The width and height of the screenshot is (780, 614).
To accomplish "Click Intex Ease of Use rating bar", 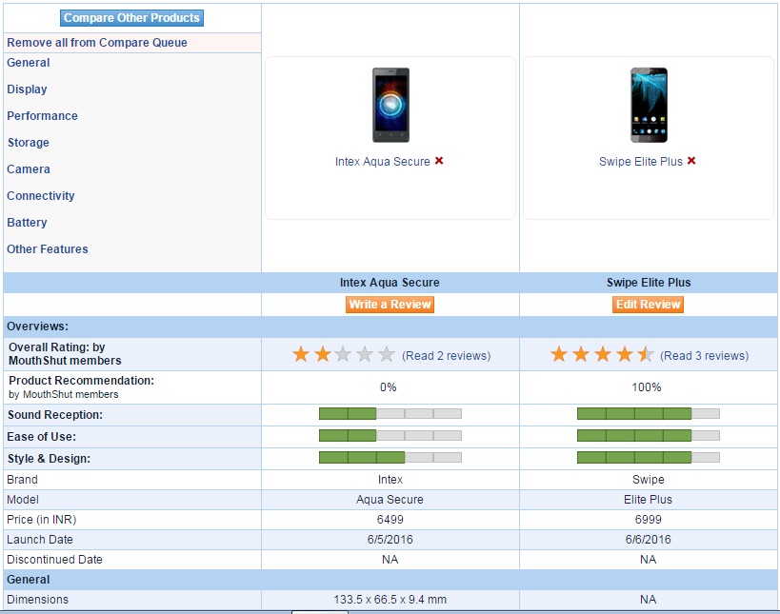I will pos(390,436).
